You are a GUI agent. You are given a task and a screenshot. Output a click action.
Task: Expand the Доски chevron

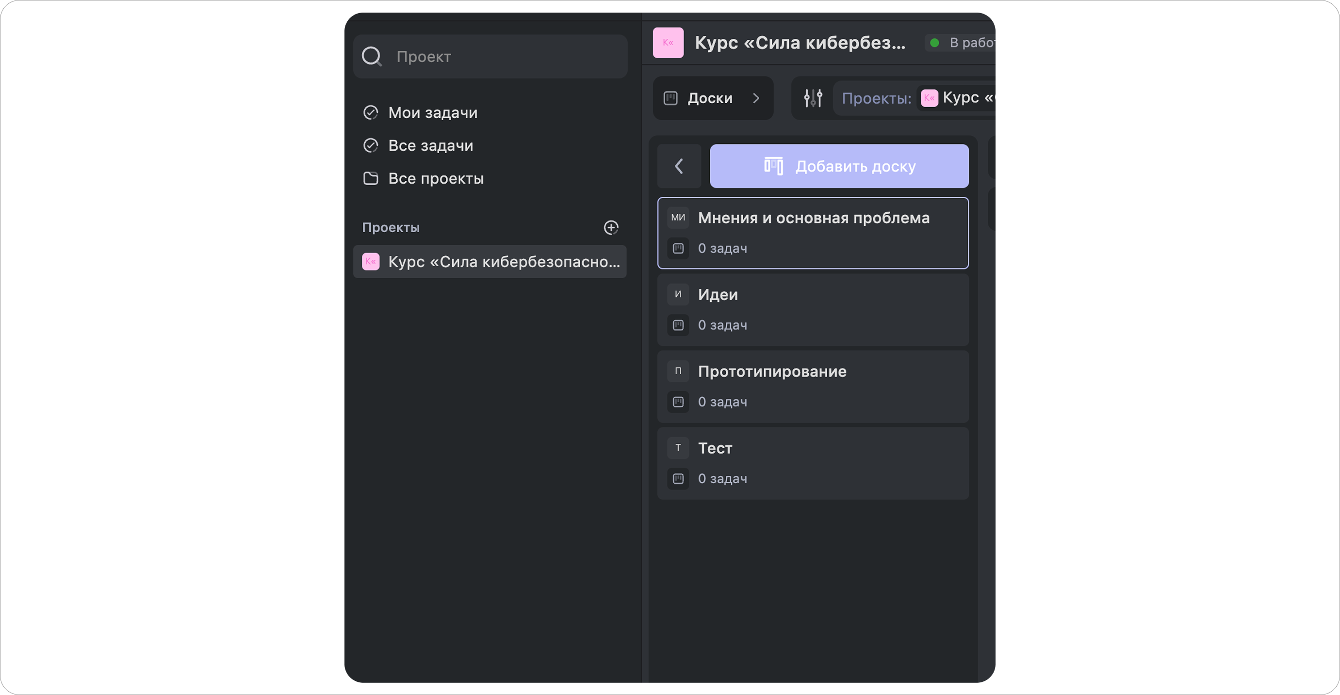756,98
